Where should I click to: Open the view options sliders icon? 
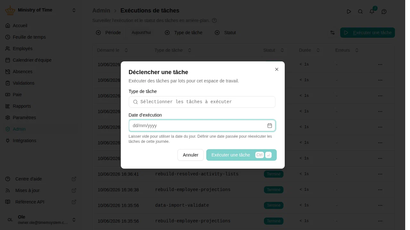click(332, 33)
